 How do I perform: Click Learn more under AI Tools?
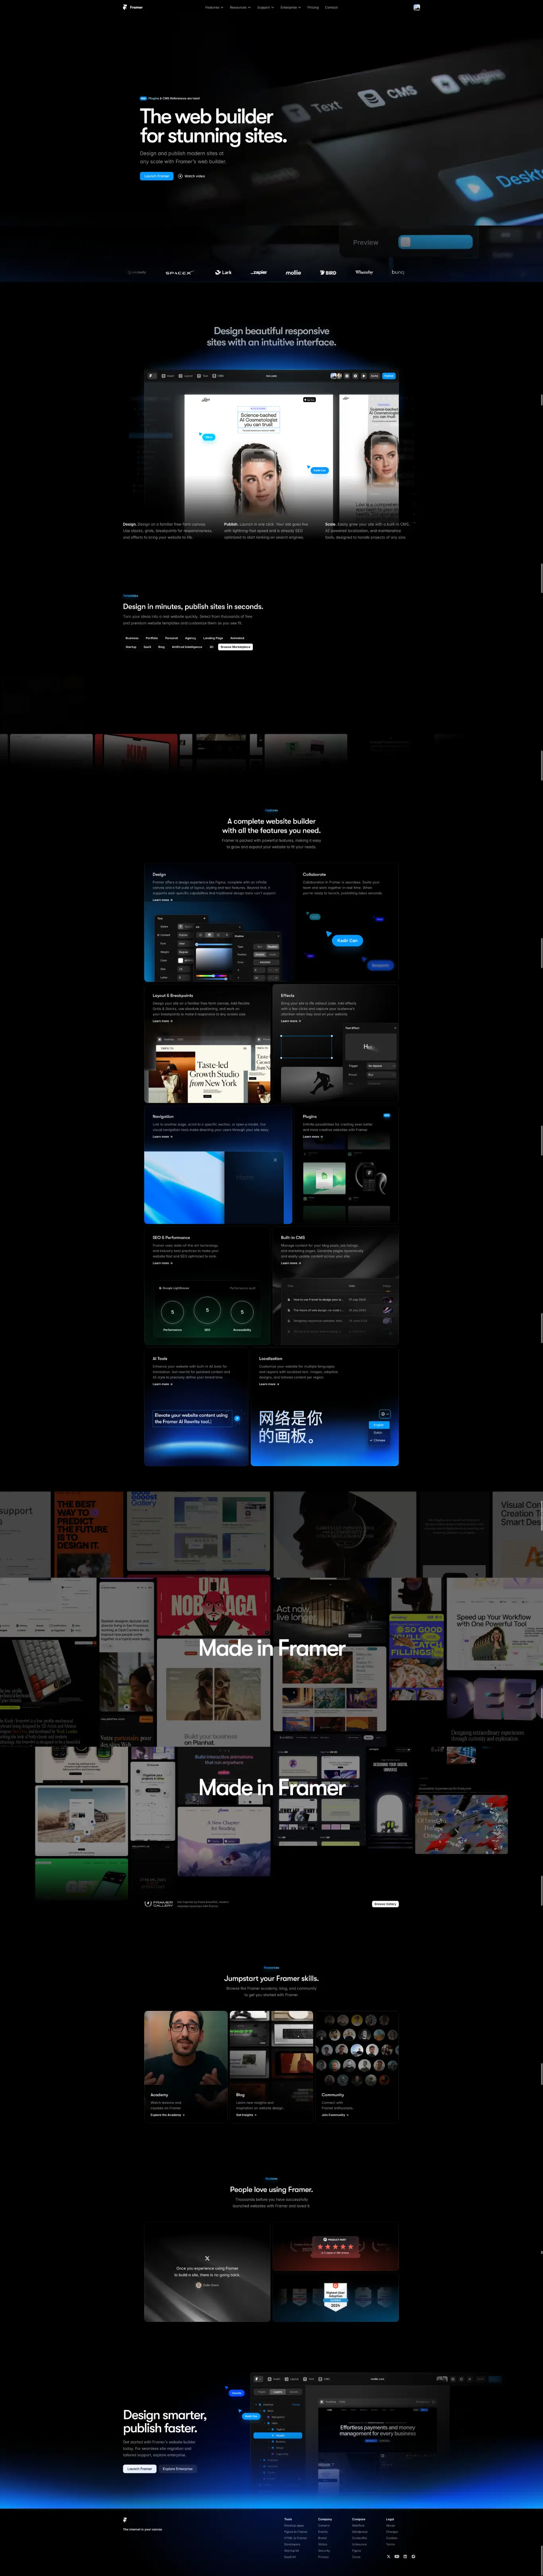[x=163, y=1384]
